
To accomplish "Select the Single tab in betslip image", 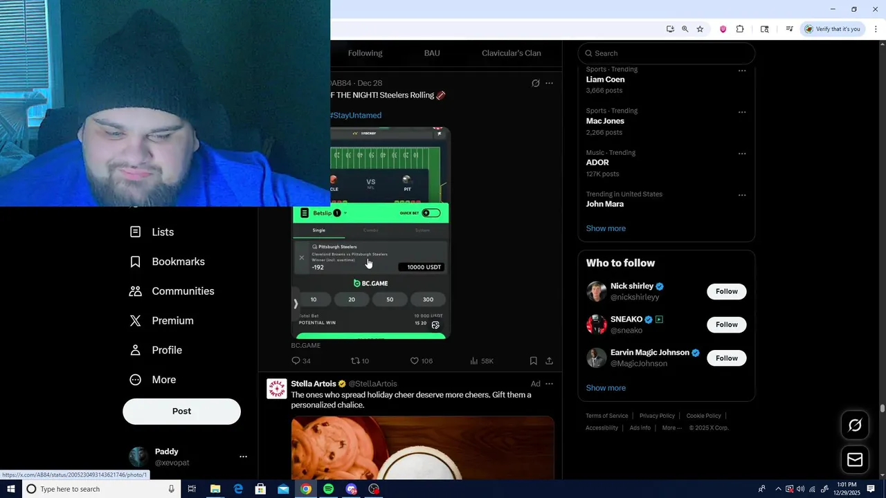I will [319, 230].
